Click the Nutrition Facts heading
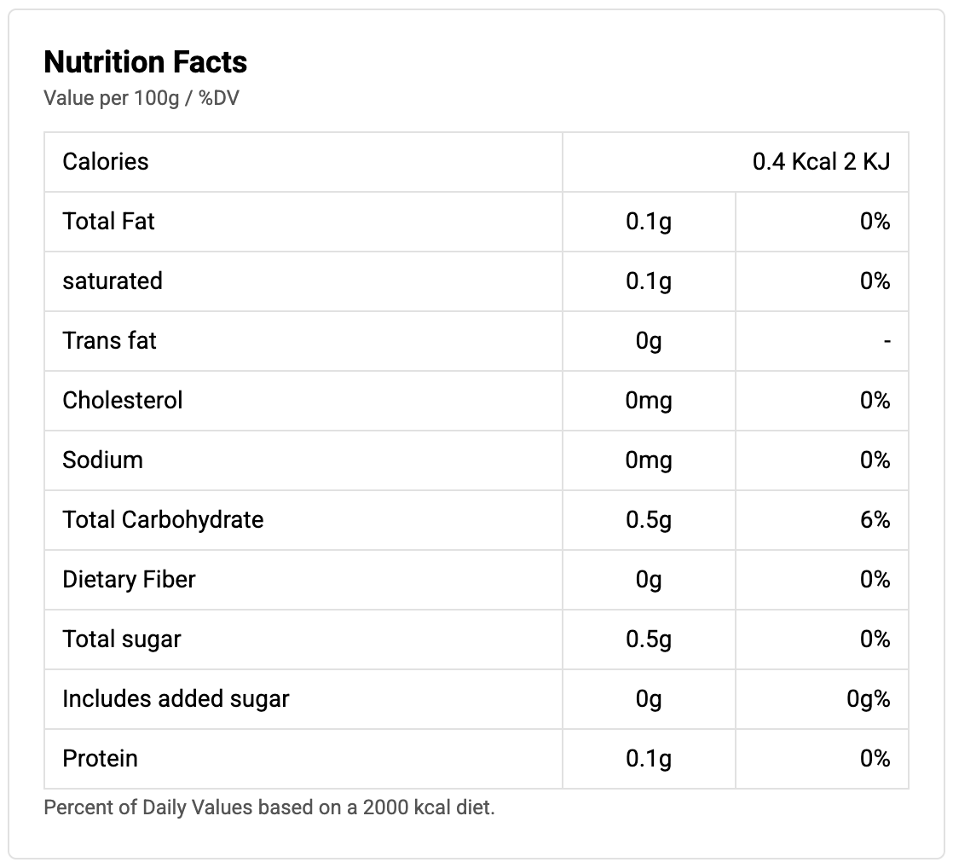This screenshot has height=868, width=953. coord(146,62)
